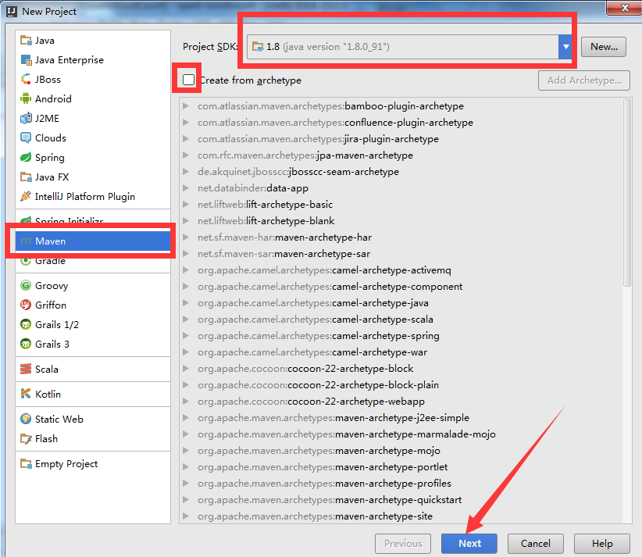The height and width of the screenshot is (557, 642).
Task: Choose Empty Project label
Action: (66, 463)
